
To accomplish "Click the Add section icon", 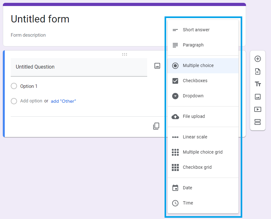I will click(x=257, y=122).
